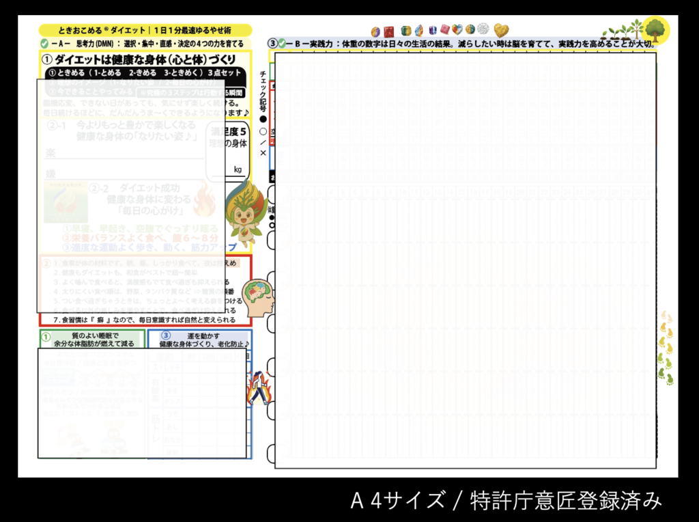699x522 pixels.
Task: Click the large tree in yellow circle
Action: pyautogui.click(x=656, y=29)
